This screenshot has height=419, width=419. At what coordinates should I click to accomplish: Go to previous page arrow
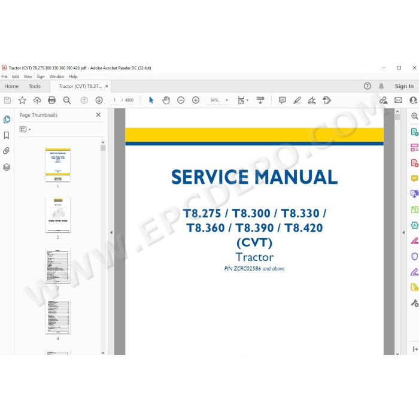pyautogui.click(x=84, y=100)
